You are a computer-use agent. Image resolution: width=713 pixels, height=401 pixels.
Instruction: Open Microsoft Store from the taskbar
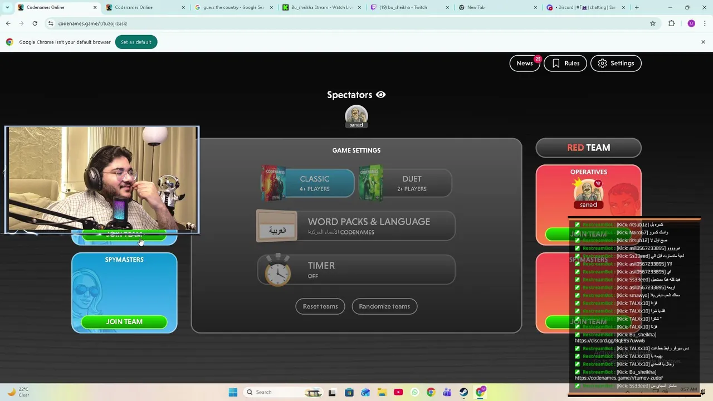pyautogui.click(x=349, y=392)
